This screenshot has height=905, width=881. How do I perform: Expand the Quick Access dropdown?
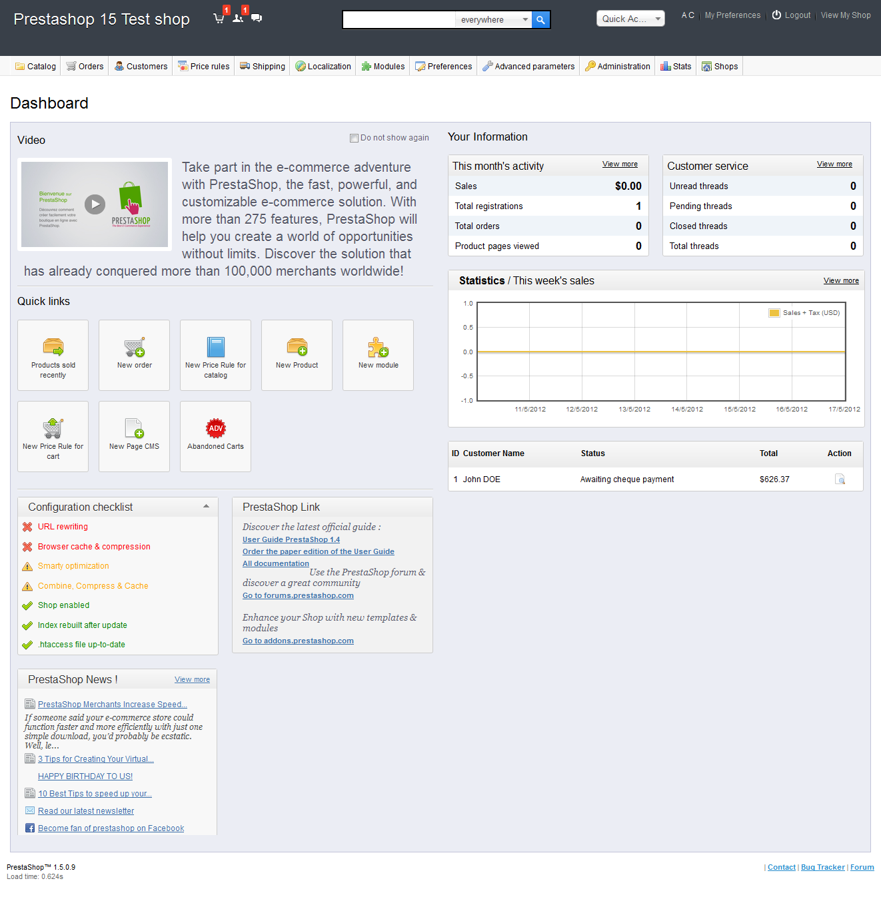coord(630,19)
